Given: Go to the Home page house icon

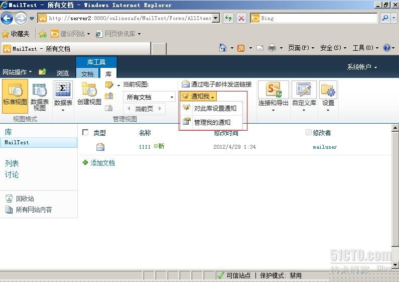Looking at the screenshot, I should tap(223, 48).
